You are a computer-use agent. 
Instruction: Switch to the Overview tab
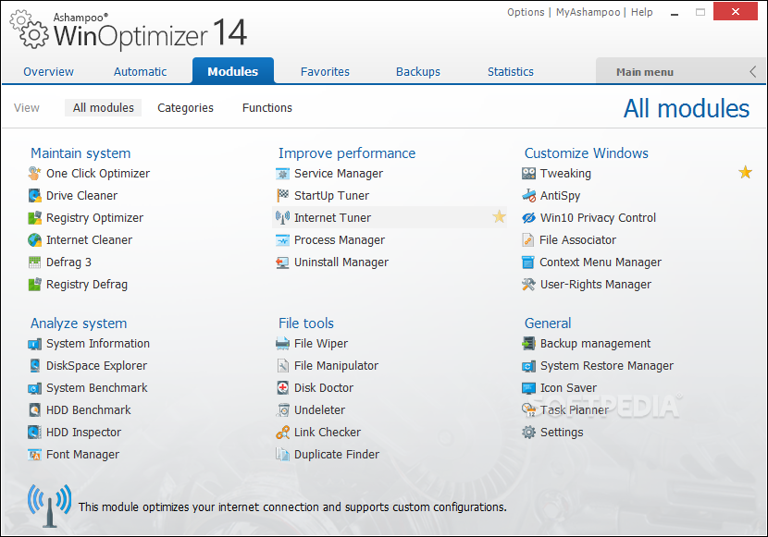[48, 72]
